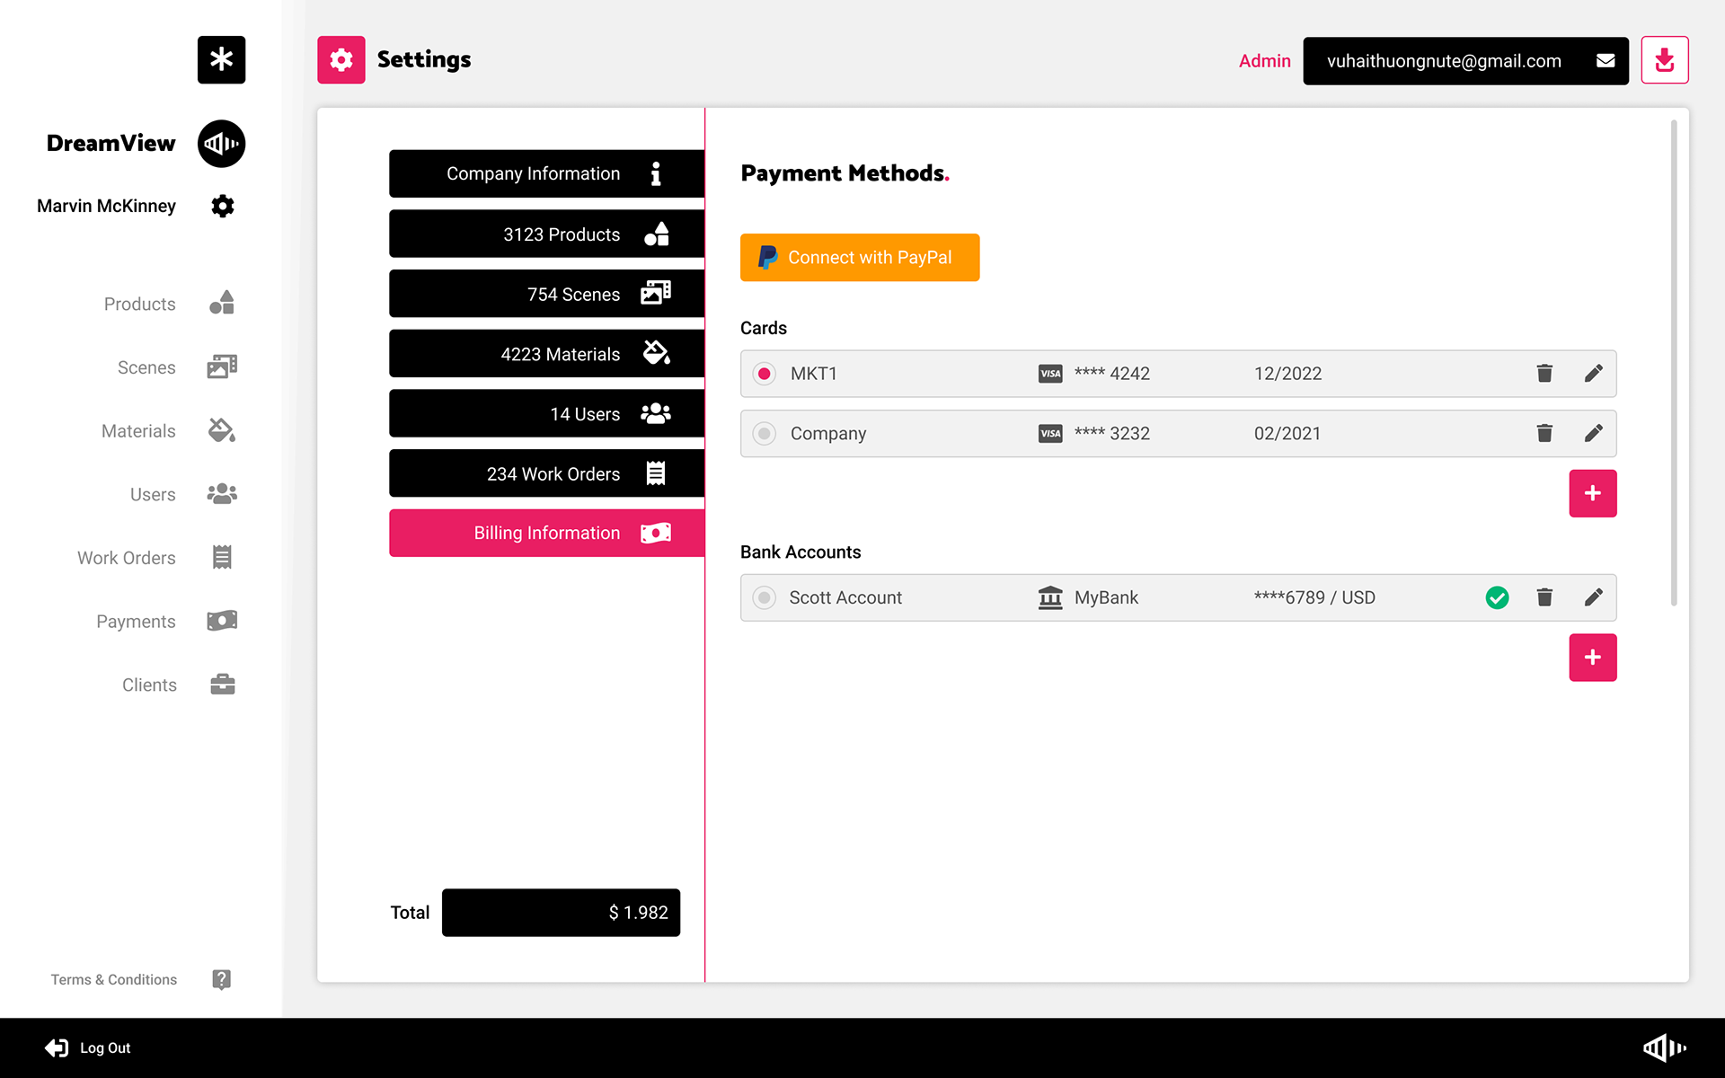Open the 234 Work Orders tab
The width and height of the screenshot is (1725, 1078).
[546, 473]
